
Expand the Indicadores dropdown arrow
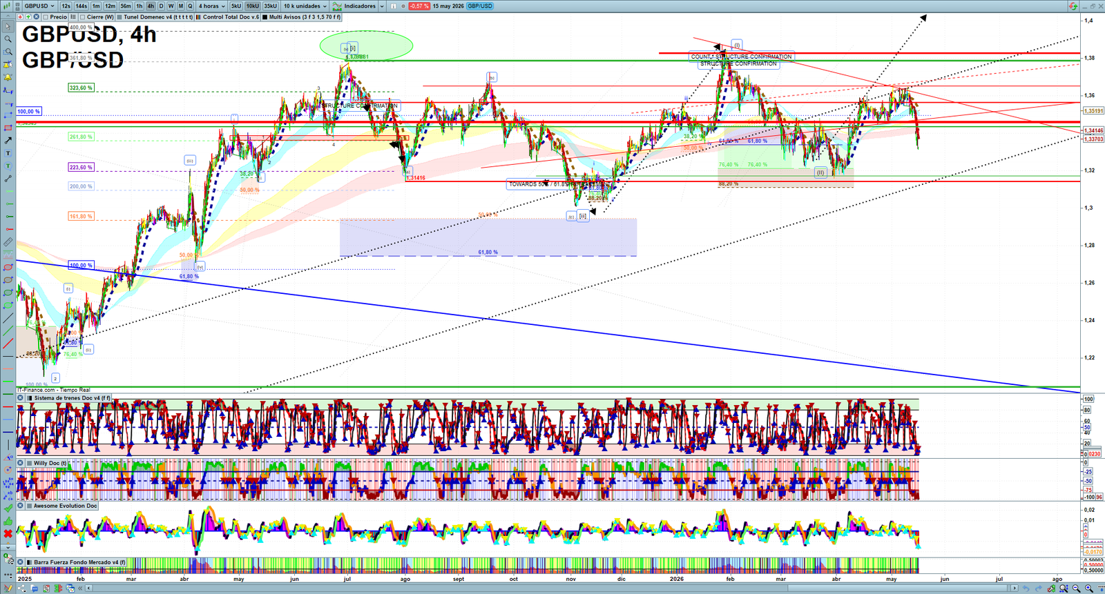(x=382, y=6)
